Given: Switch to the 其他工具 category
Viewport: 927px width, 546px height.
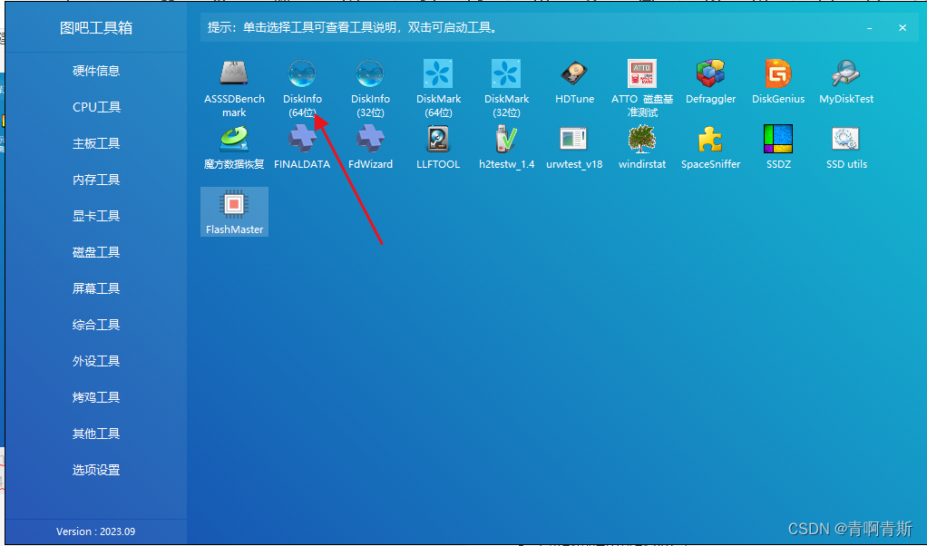Looking at the screenshot, I should (x=96, y=434).
